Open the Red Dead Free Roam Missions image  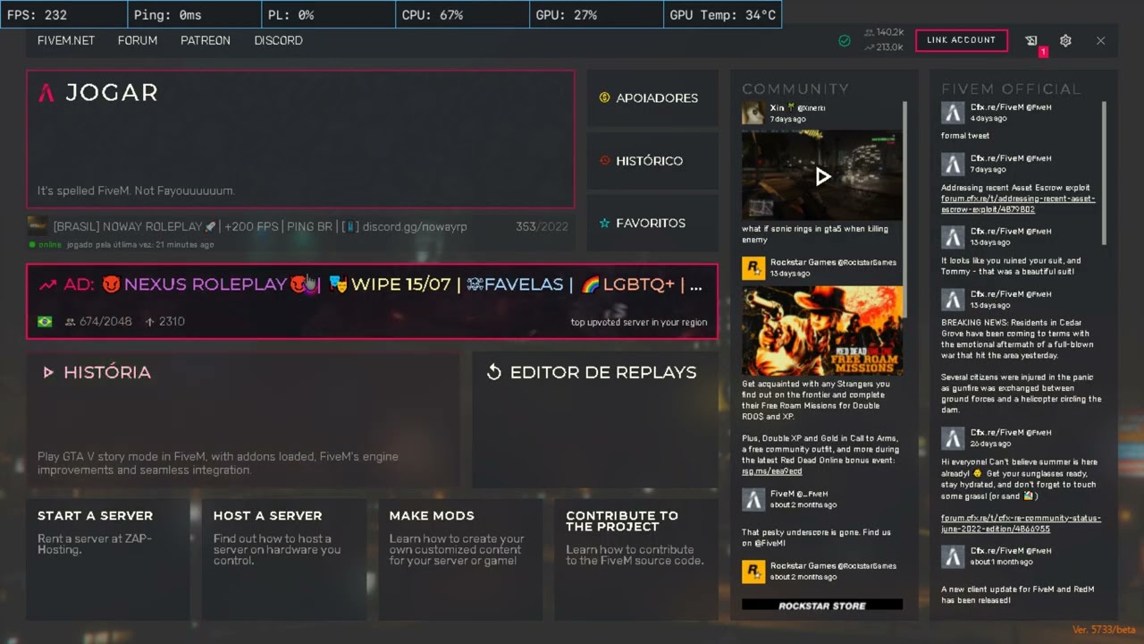click(x=822, y=330)
